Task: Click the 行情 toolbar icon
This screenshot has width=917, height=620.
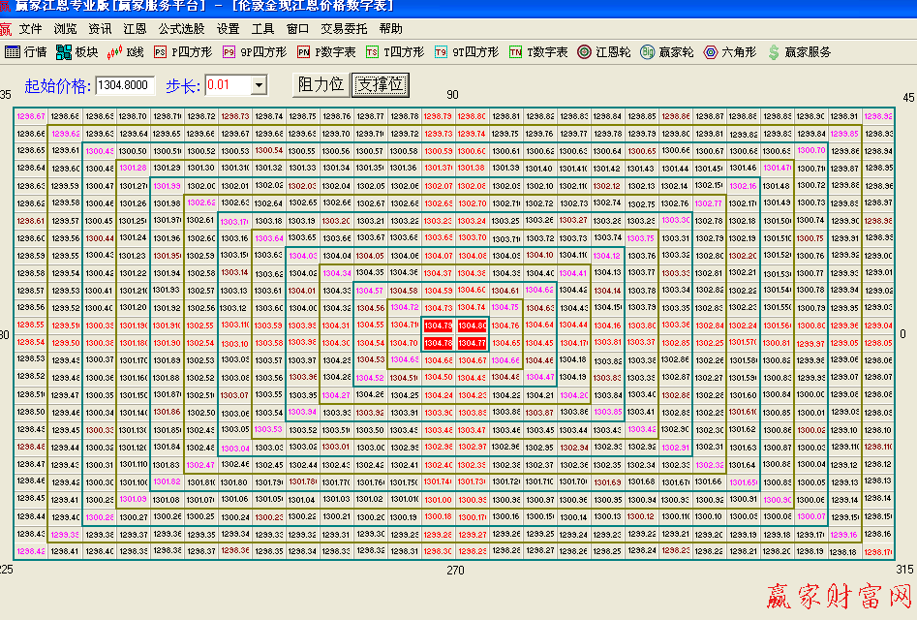Action: pyautogui.click(x=26, y=51)
